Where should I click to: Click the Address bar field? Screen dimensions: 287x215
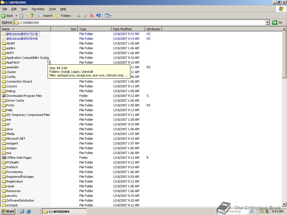[x=140, y=22]
